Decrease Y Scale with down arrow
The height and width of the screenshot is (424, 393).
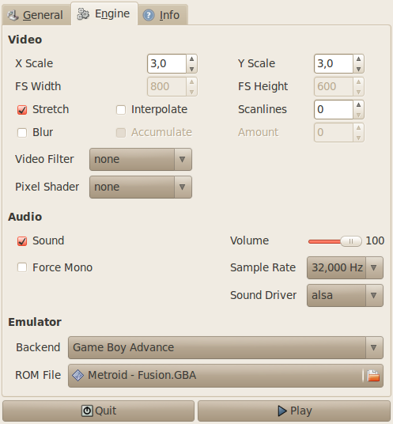click(358, 69)
